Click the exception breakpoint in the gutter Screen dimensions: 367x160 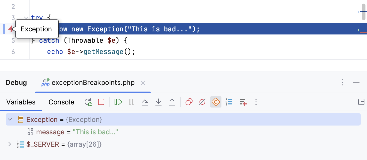coord(11,29)
